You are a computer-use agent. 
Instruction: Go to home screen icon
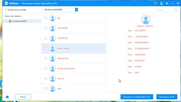pyautogui.click(x=7, y=97)
